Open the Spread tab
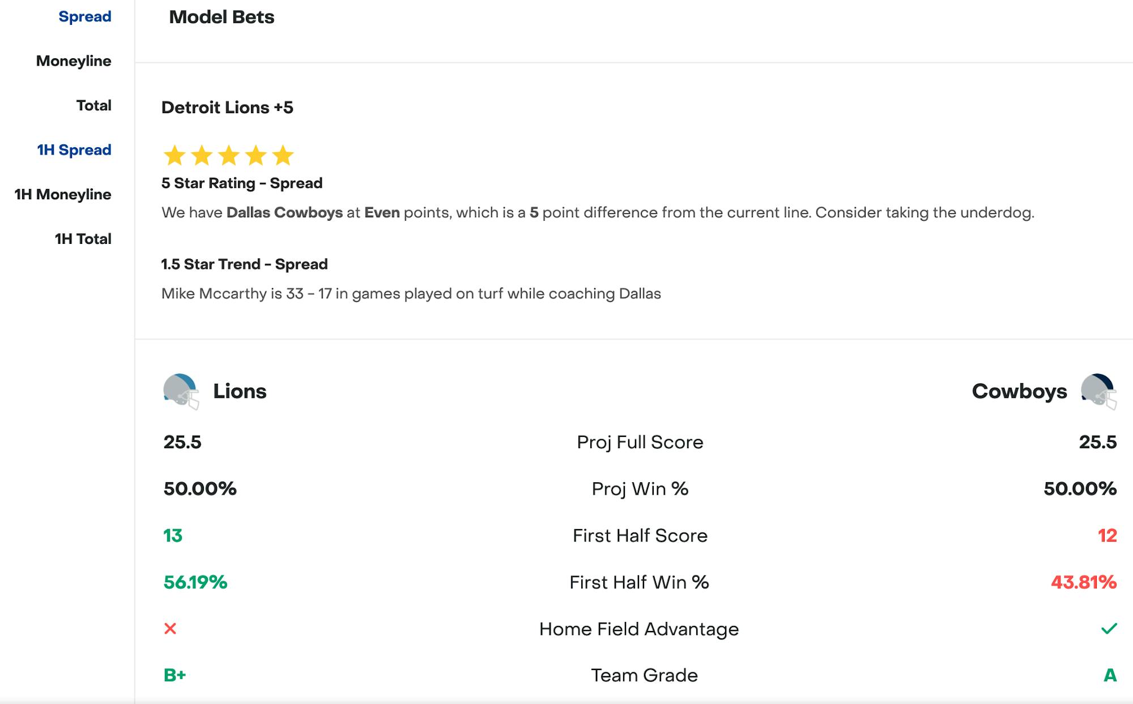The width and height of the screenshot is (1133, 704). pyautogui.click(x=85, y=16)
